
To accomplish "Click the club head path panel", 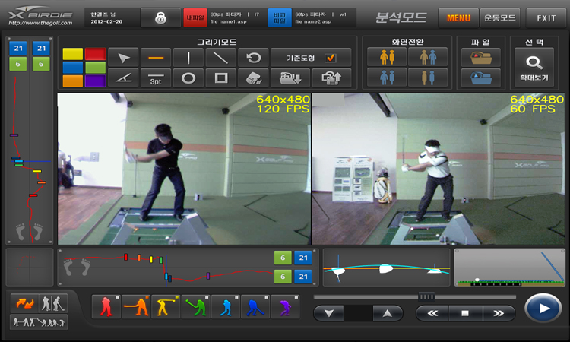I will (x=386, y=268).
